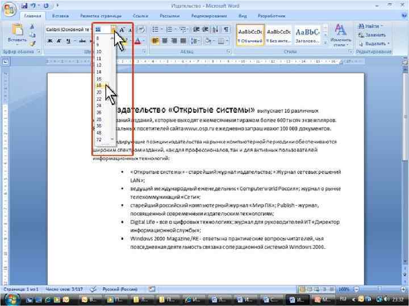This screenshot has height=306, width=409.
Task: Click the font size input field showing 11
Action: tap(102, 29)
